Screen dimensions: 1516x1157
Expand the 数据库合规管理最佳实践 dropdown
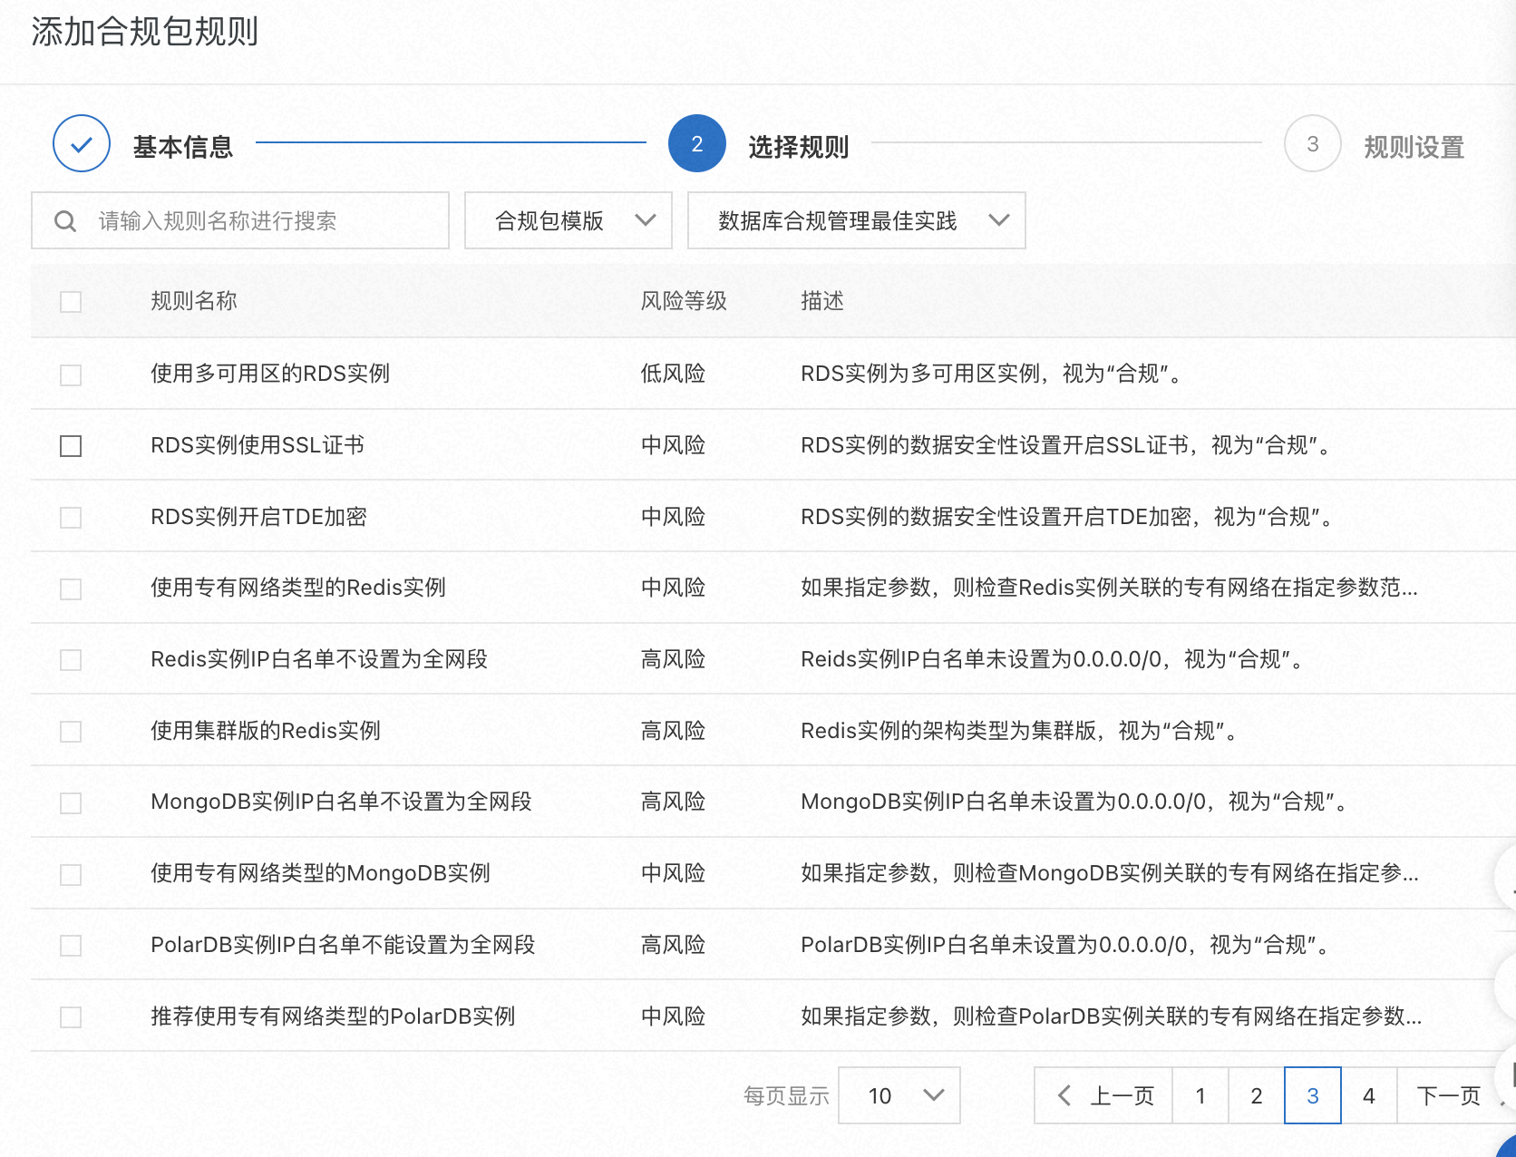(857, 220)
